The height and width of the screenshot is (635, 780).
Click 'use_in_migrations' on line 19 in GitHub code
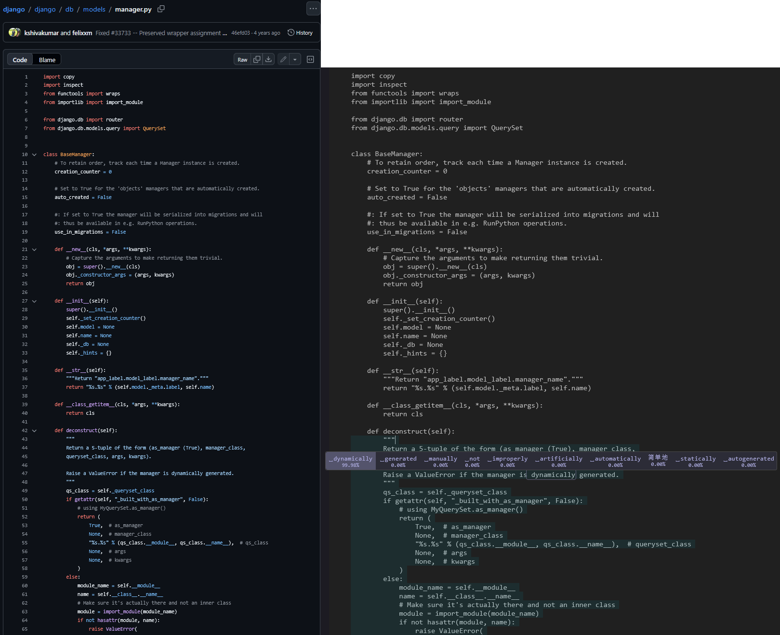click(79, 232)
